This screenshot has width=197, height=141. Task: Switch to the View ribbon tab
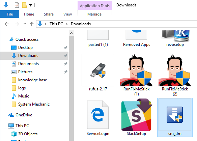click(67, 14)
